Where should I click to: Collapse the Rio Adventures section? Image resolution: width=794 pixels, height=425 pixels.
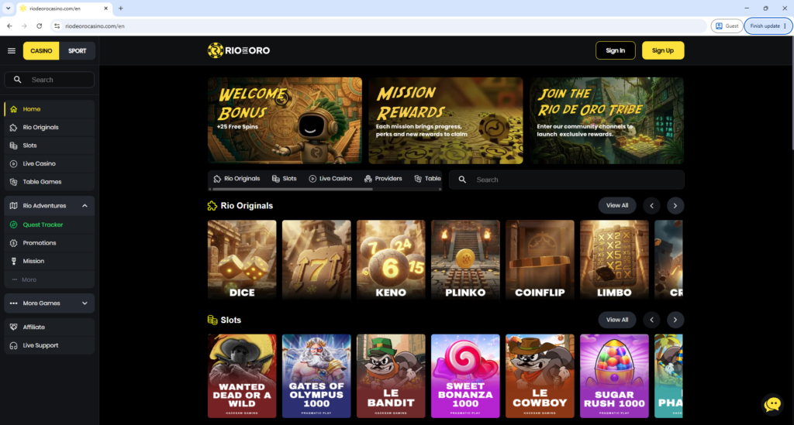click(x=85, y=206)
